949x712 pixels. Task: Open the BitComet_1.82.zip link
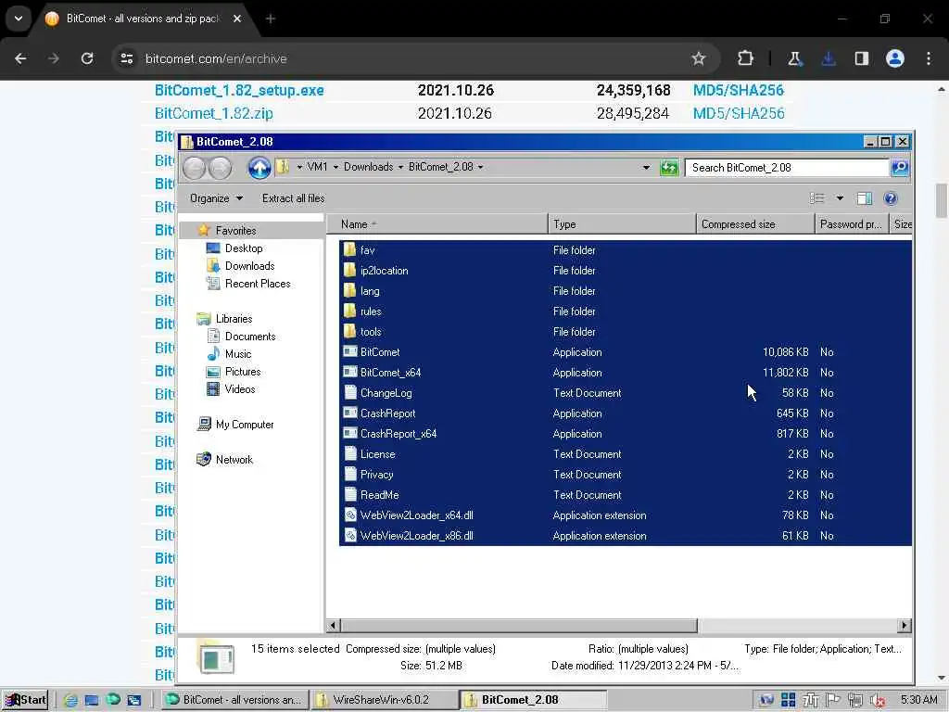click(214, 113)
